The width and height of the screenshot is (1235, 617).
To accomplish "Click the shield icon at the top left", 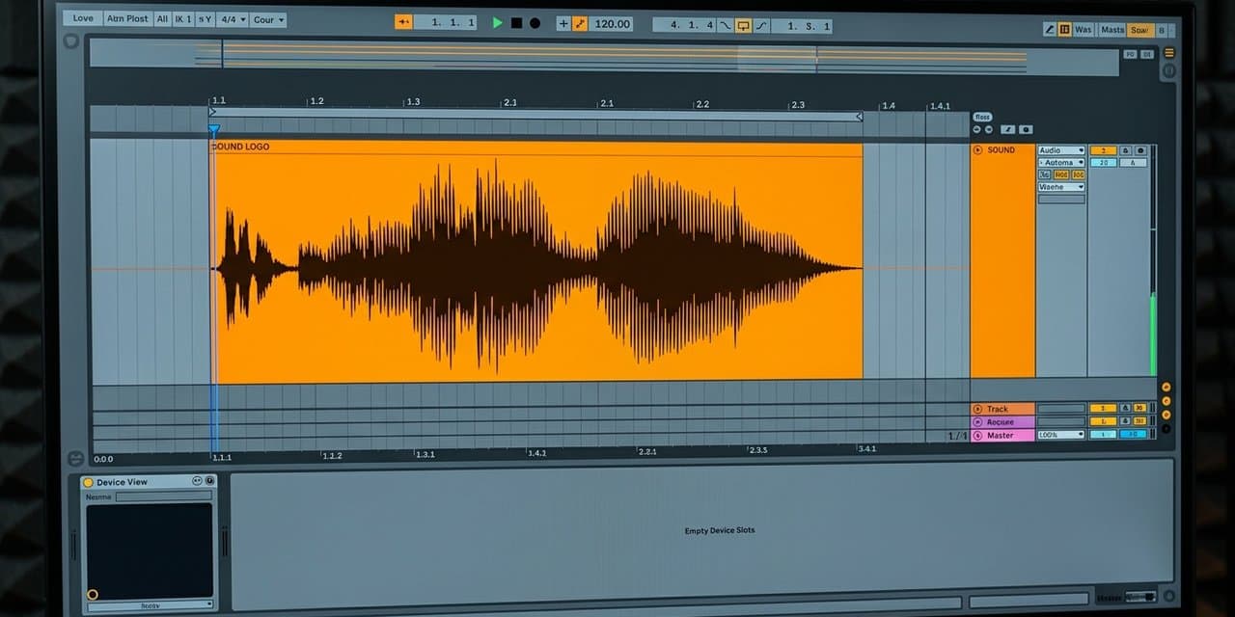I will click(x=70, y=41).
